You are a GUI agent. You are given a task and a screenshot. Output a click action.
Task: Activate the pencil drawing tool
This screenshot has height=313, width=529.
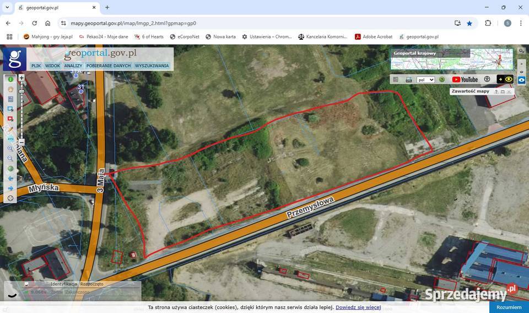coord(10,129)
